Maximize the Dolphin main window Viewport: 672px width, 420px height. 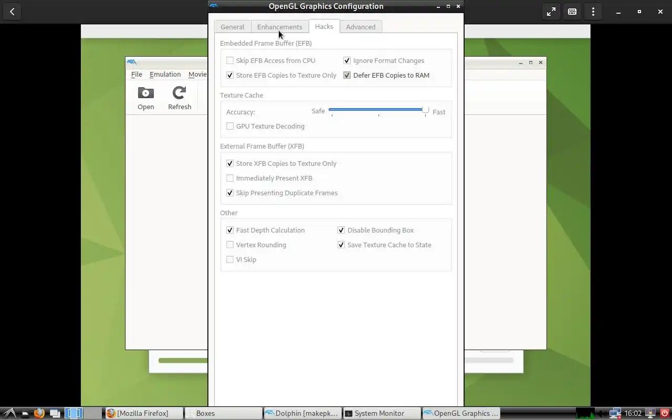(x=531, y=62)
